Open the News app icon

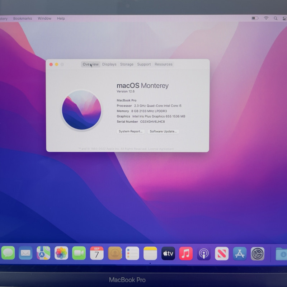click(x=222, y=254)
